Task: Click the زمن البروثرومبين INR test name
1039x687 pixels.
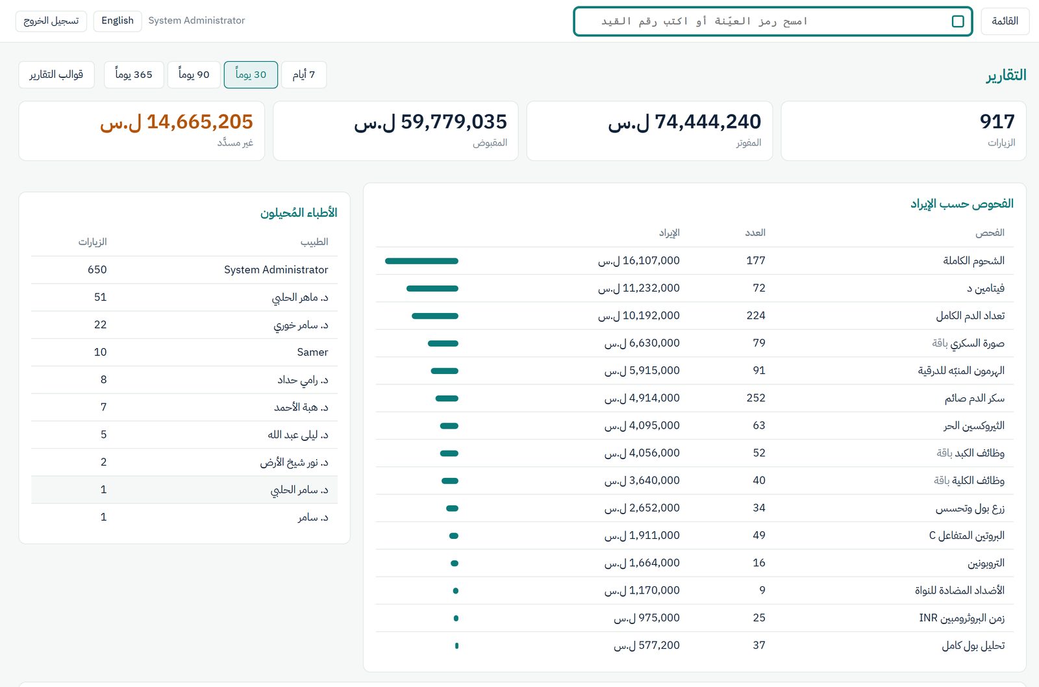Action: [962, 618]
